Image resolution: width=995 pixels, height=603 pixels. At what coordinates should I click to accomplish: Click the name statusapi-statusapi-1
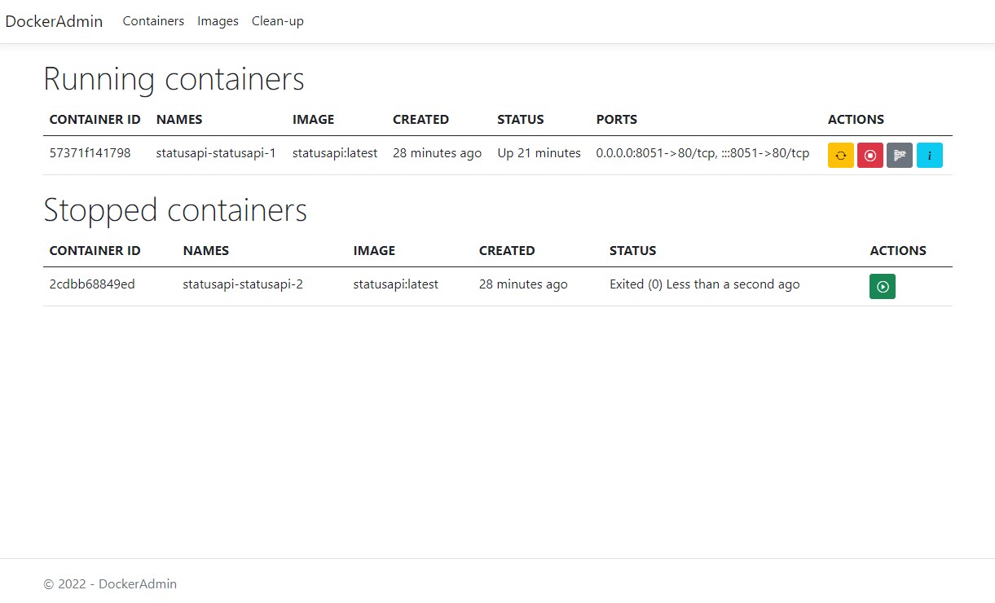(x=216, y=152)
